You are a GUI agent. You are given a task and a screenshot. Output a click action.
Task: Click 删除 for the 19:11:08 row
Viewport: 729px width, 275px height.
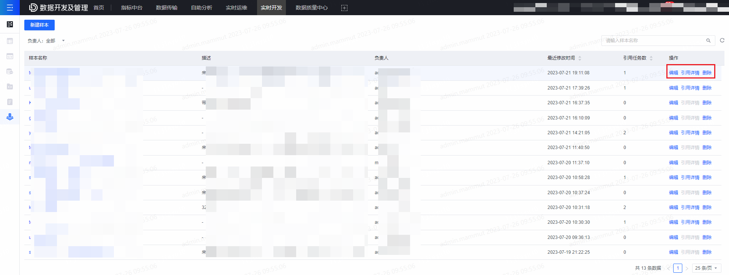[x=707, y=73]
